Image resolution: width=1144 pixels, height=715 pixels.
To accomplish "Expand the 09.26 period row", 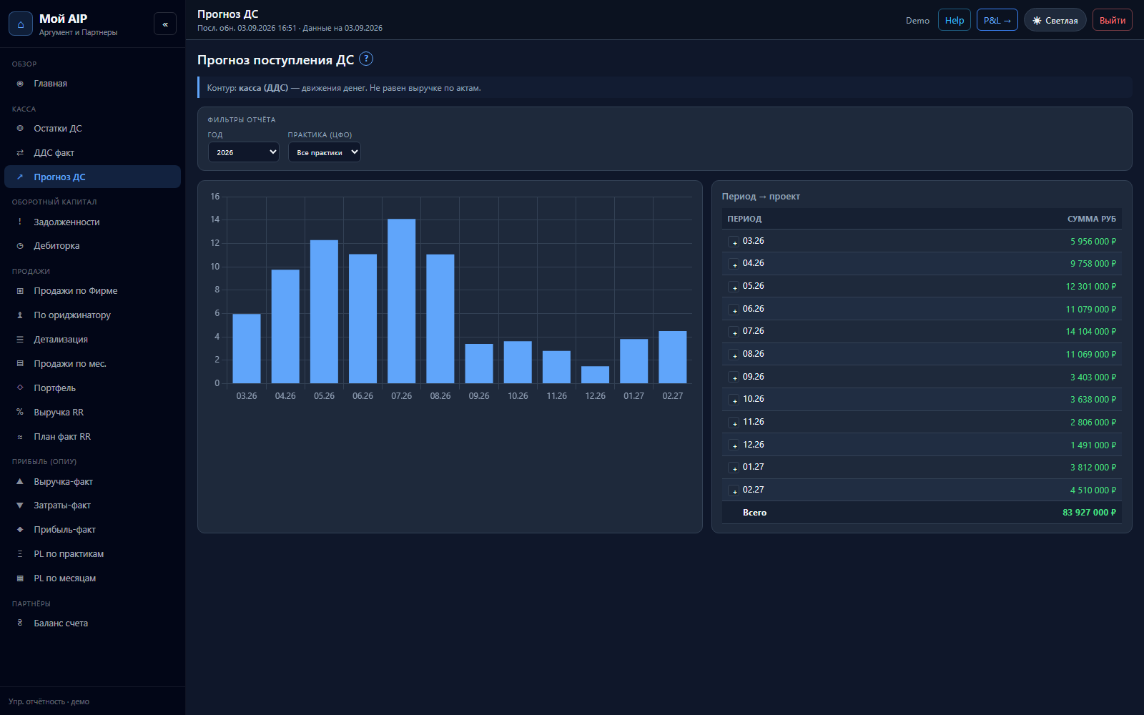I will click(734, 378).
